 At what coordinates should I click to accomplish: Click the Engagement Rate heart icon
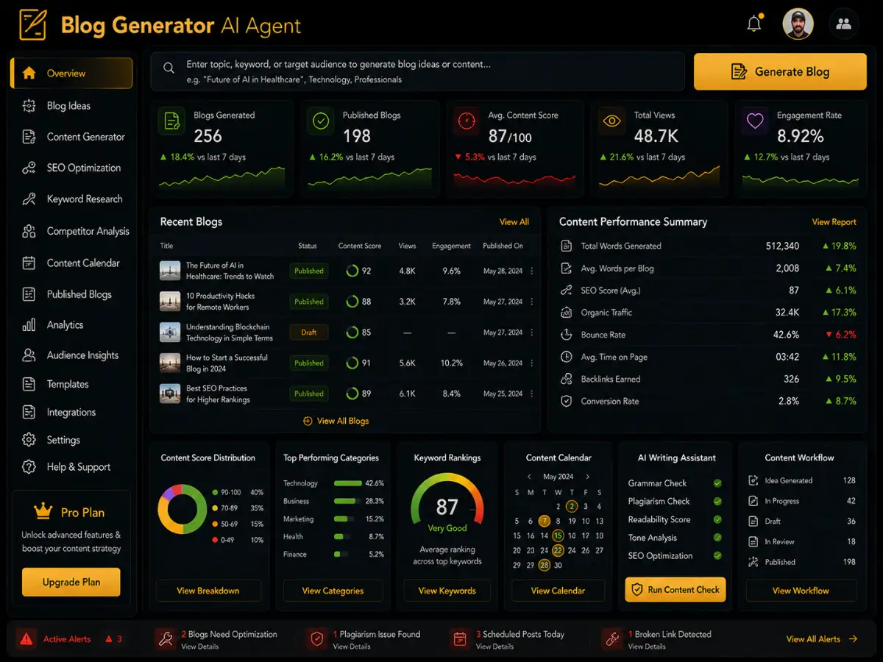click(756, 121)
